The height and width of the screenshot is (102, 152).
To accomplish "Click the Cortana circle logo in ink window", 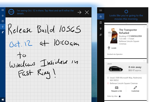I will (11, 12).
